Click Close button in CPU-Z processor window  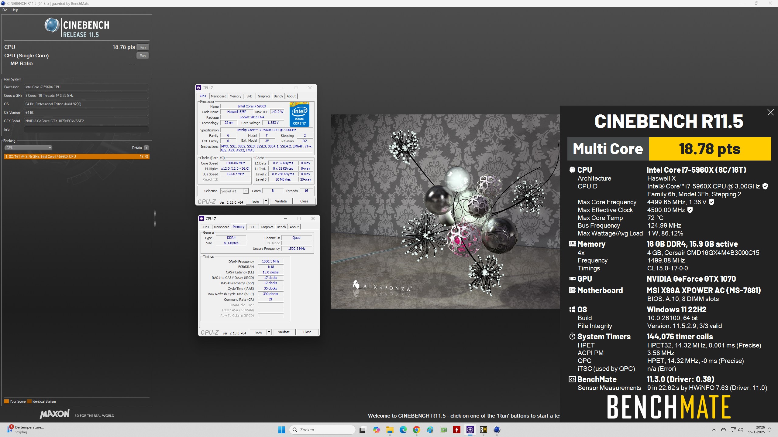click(x=304, y=201)
